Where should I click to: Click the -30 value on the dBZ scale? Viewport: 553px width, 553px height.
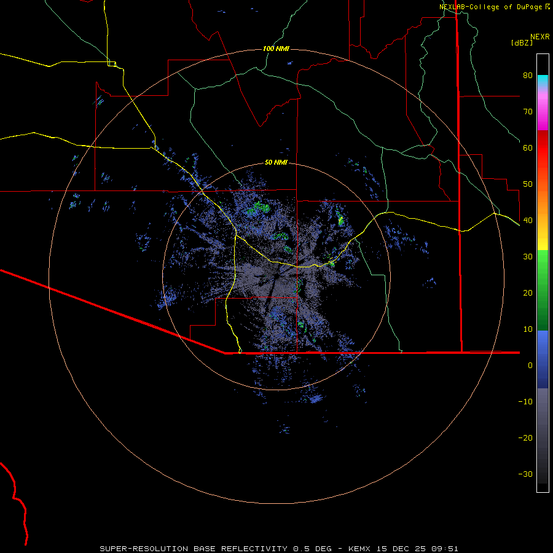(x=525, y=474)
